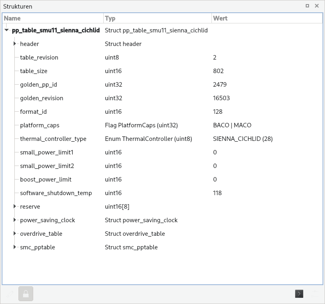Expand the reserve array node

pyautogui.click(x=14, y=206)
